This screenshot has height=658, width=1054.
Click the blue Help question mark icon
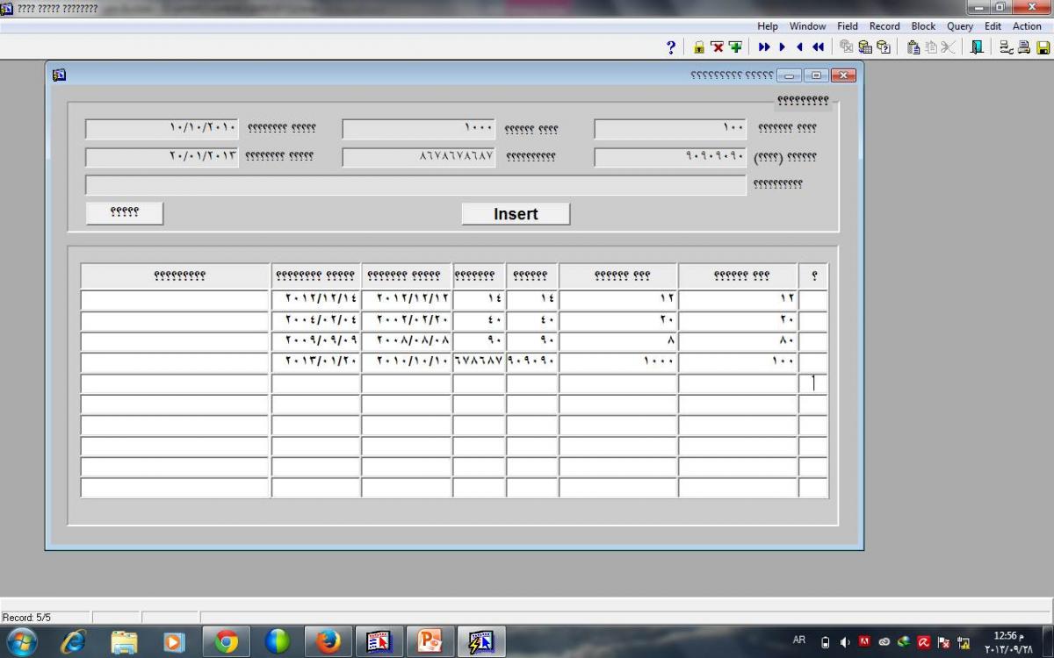click(671, 47)
